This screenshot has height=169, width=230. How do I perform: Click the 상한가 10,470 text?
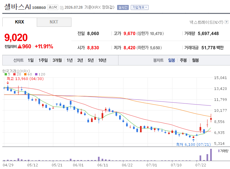click(x=150, y=33)
